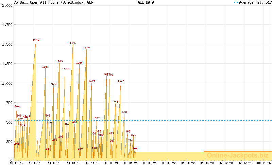Select the 11-04-19 date axis label
The width and height of the screenshot is (272, 166).
point(74,163)
